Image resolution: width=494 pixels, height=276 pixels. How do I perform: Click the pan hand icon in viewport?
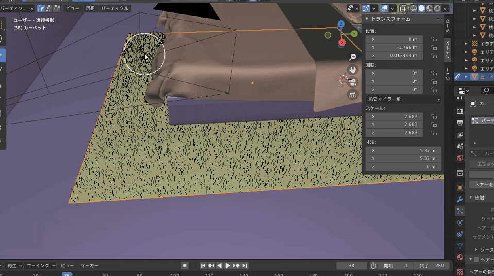coord(353,70)
